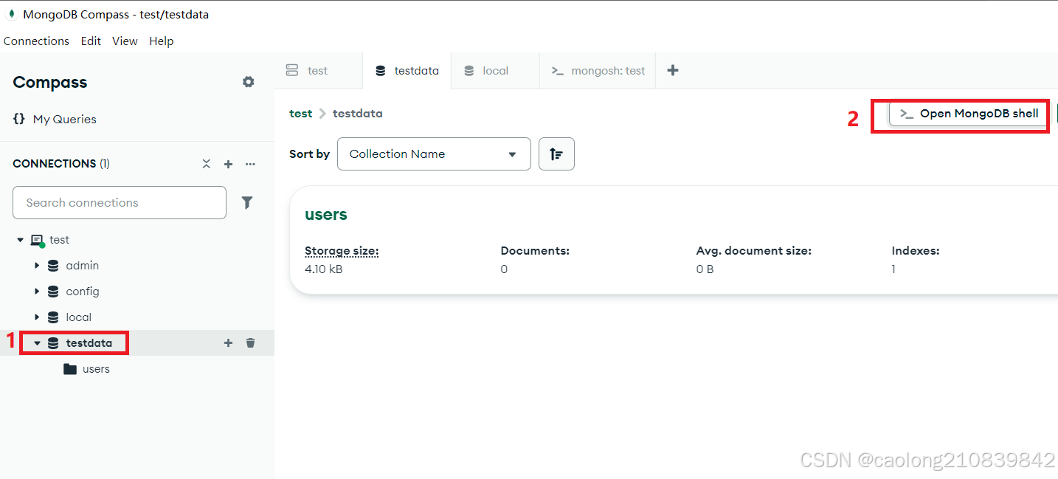Image resolution: width=1058 pixels, height=479 pixels.
Task: Click testdata database icon in sidebar
Action: click(x=53, y=343)
